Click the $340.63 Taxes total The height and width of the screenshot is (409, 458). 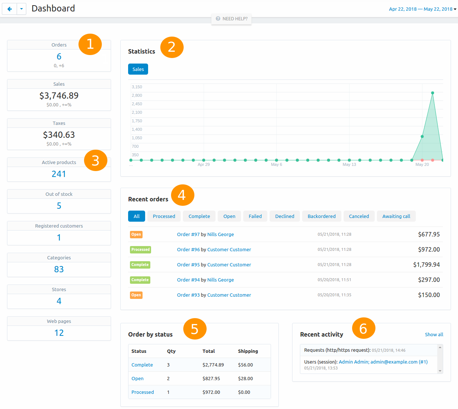coord(59,135)
